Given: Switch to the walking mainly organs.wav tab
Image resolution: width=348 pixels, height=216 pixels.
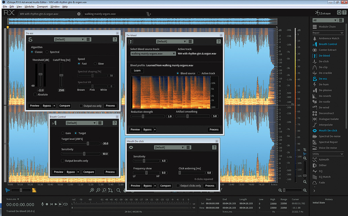Looking at the screenshot, I should (100, 14).
